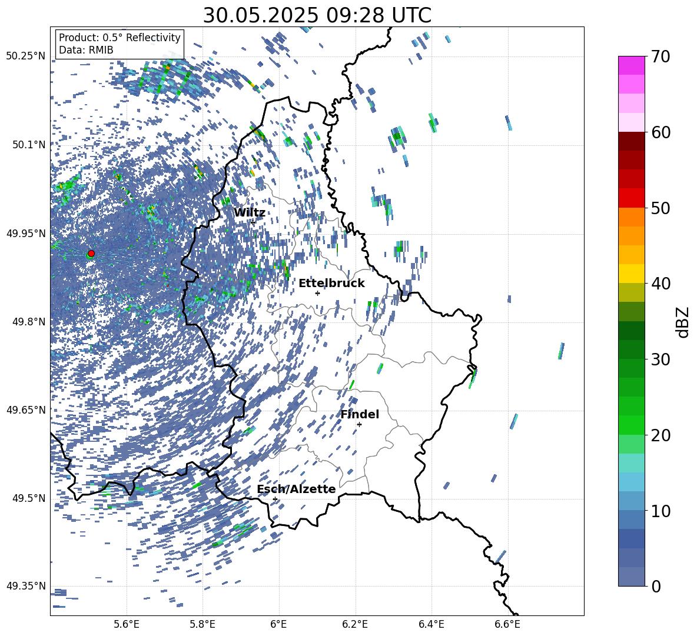Click the bright red colorbar segment near 50
Viewport: 697px width, 636px height.
click(631, 198)
